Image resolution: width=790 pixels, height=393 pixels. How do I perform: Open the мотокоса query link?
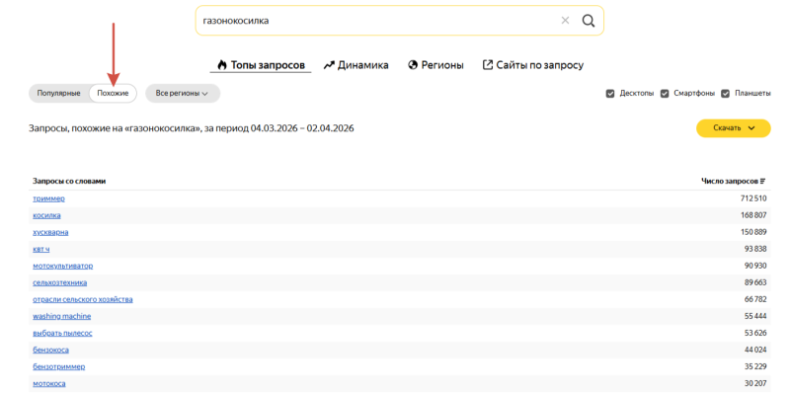tap(48, 383)
